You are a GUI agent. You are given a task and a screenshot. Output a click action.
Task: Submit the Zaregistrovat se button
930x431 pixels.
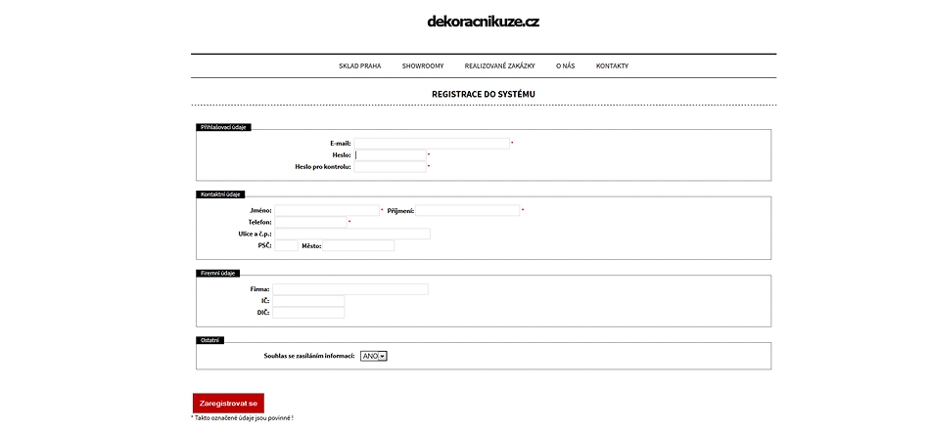[x=228, y=404]
